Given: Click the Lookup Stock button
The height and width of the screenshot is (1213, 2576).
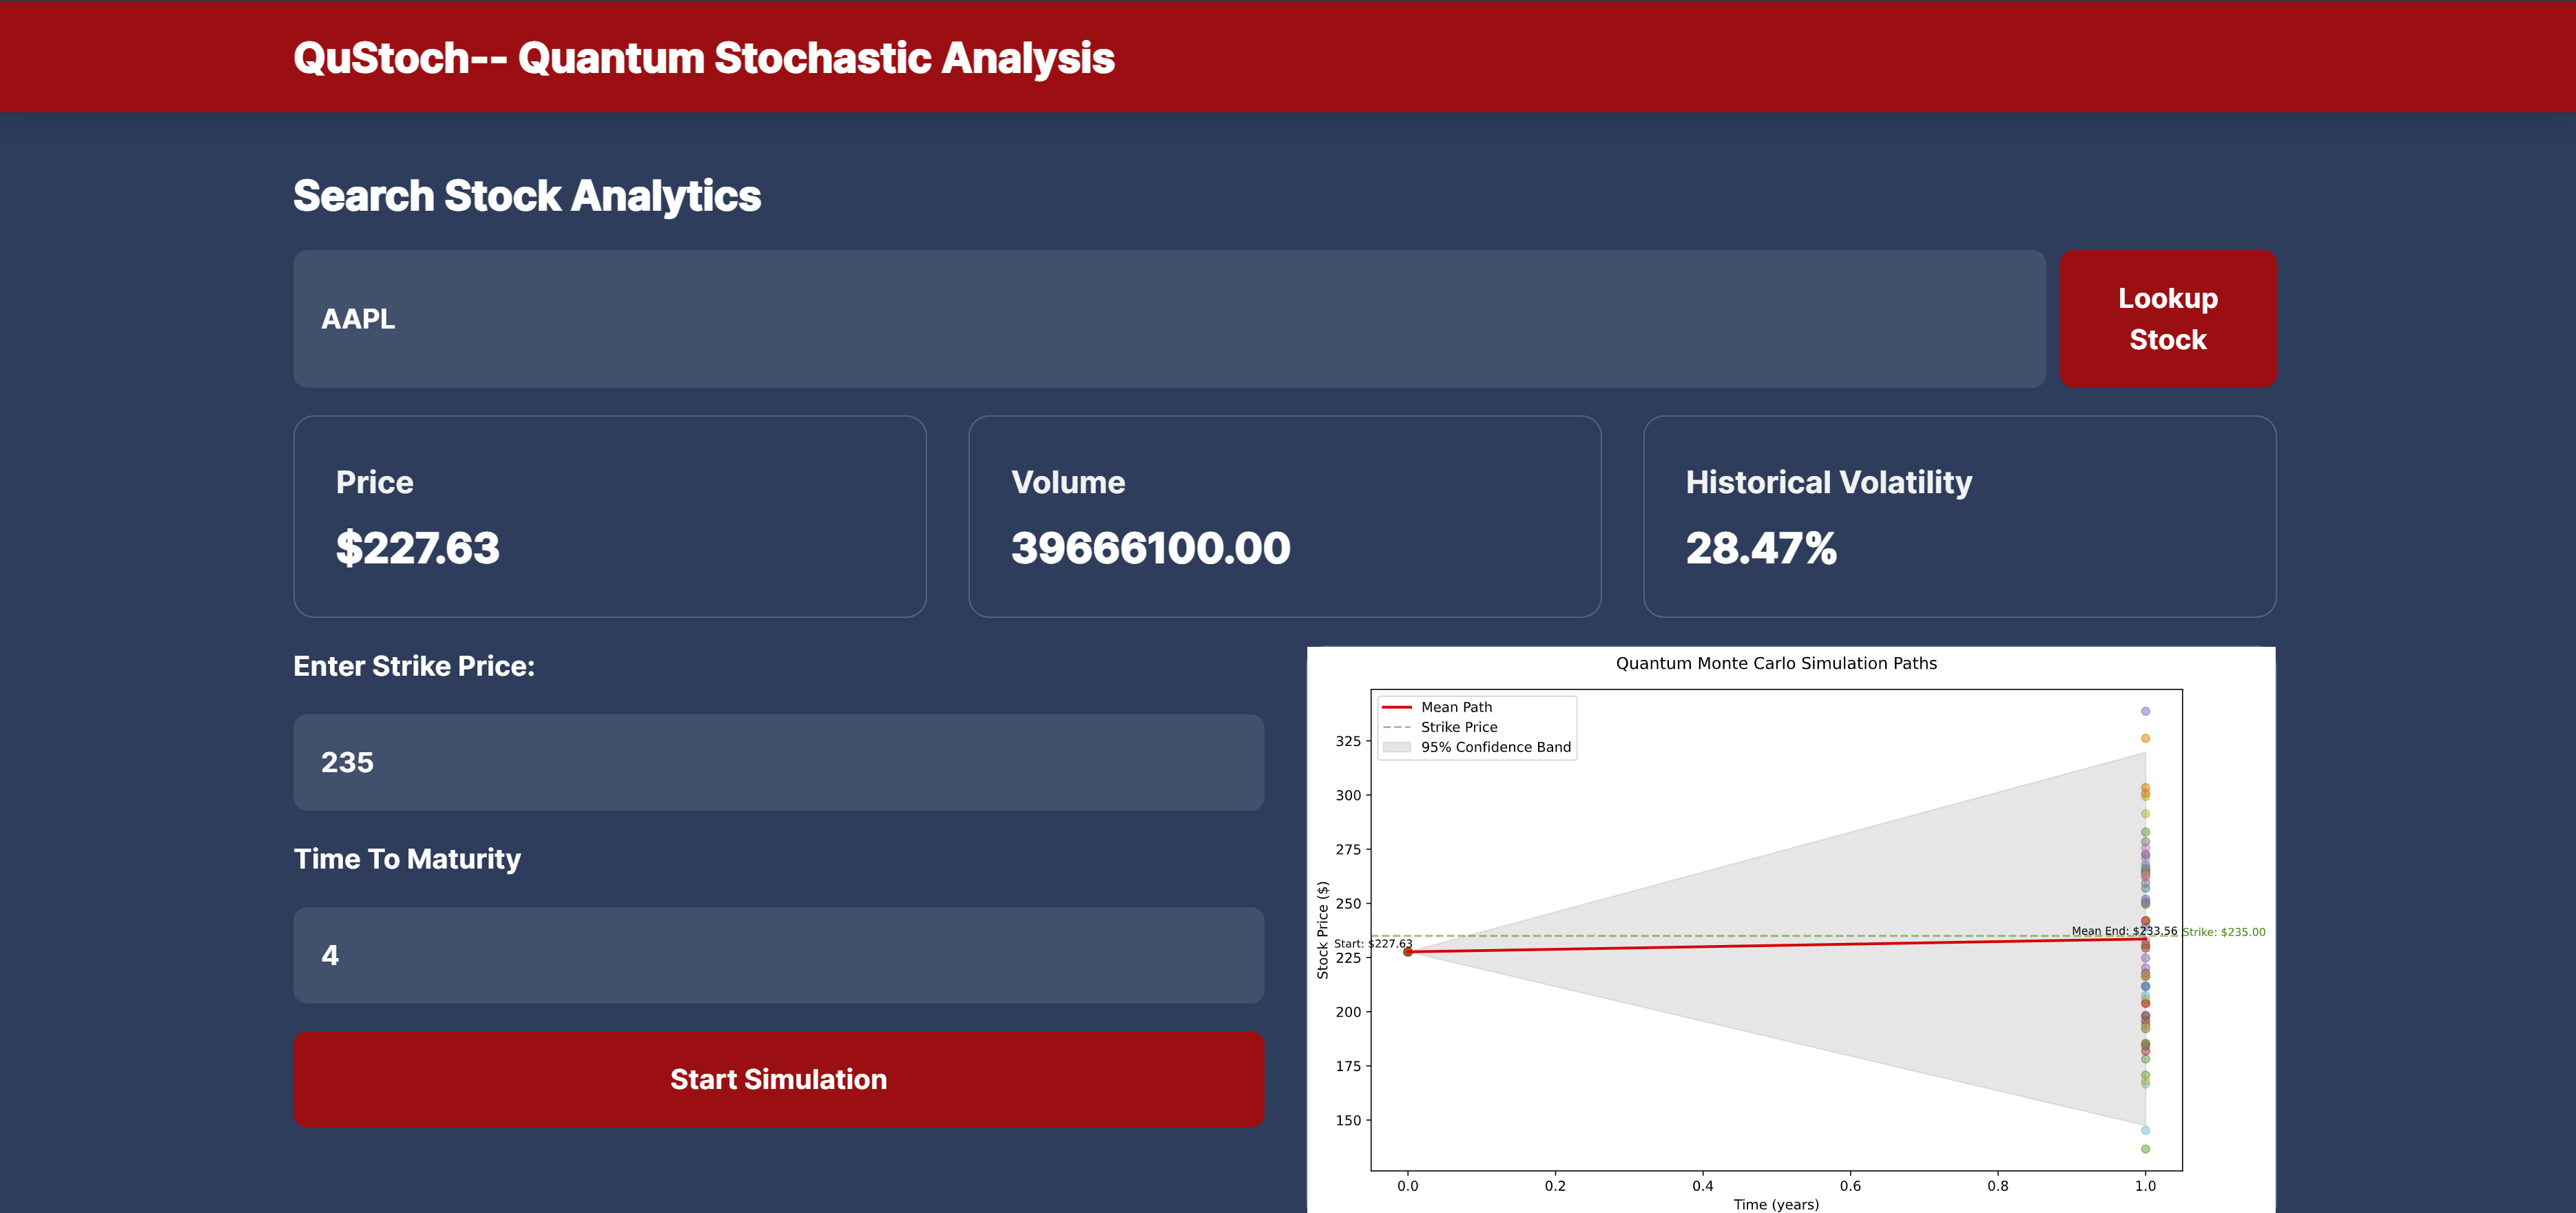Looking at the screenshot, I should (x=2167, y=319).
